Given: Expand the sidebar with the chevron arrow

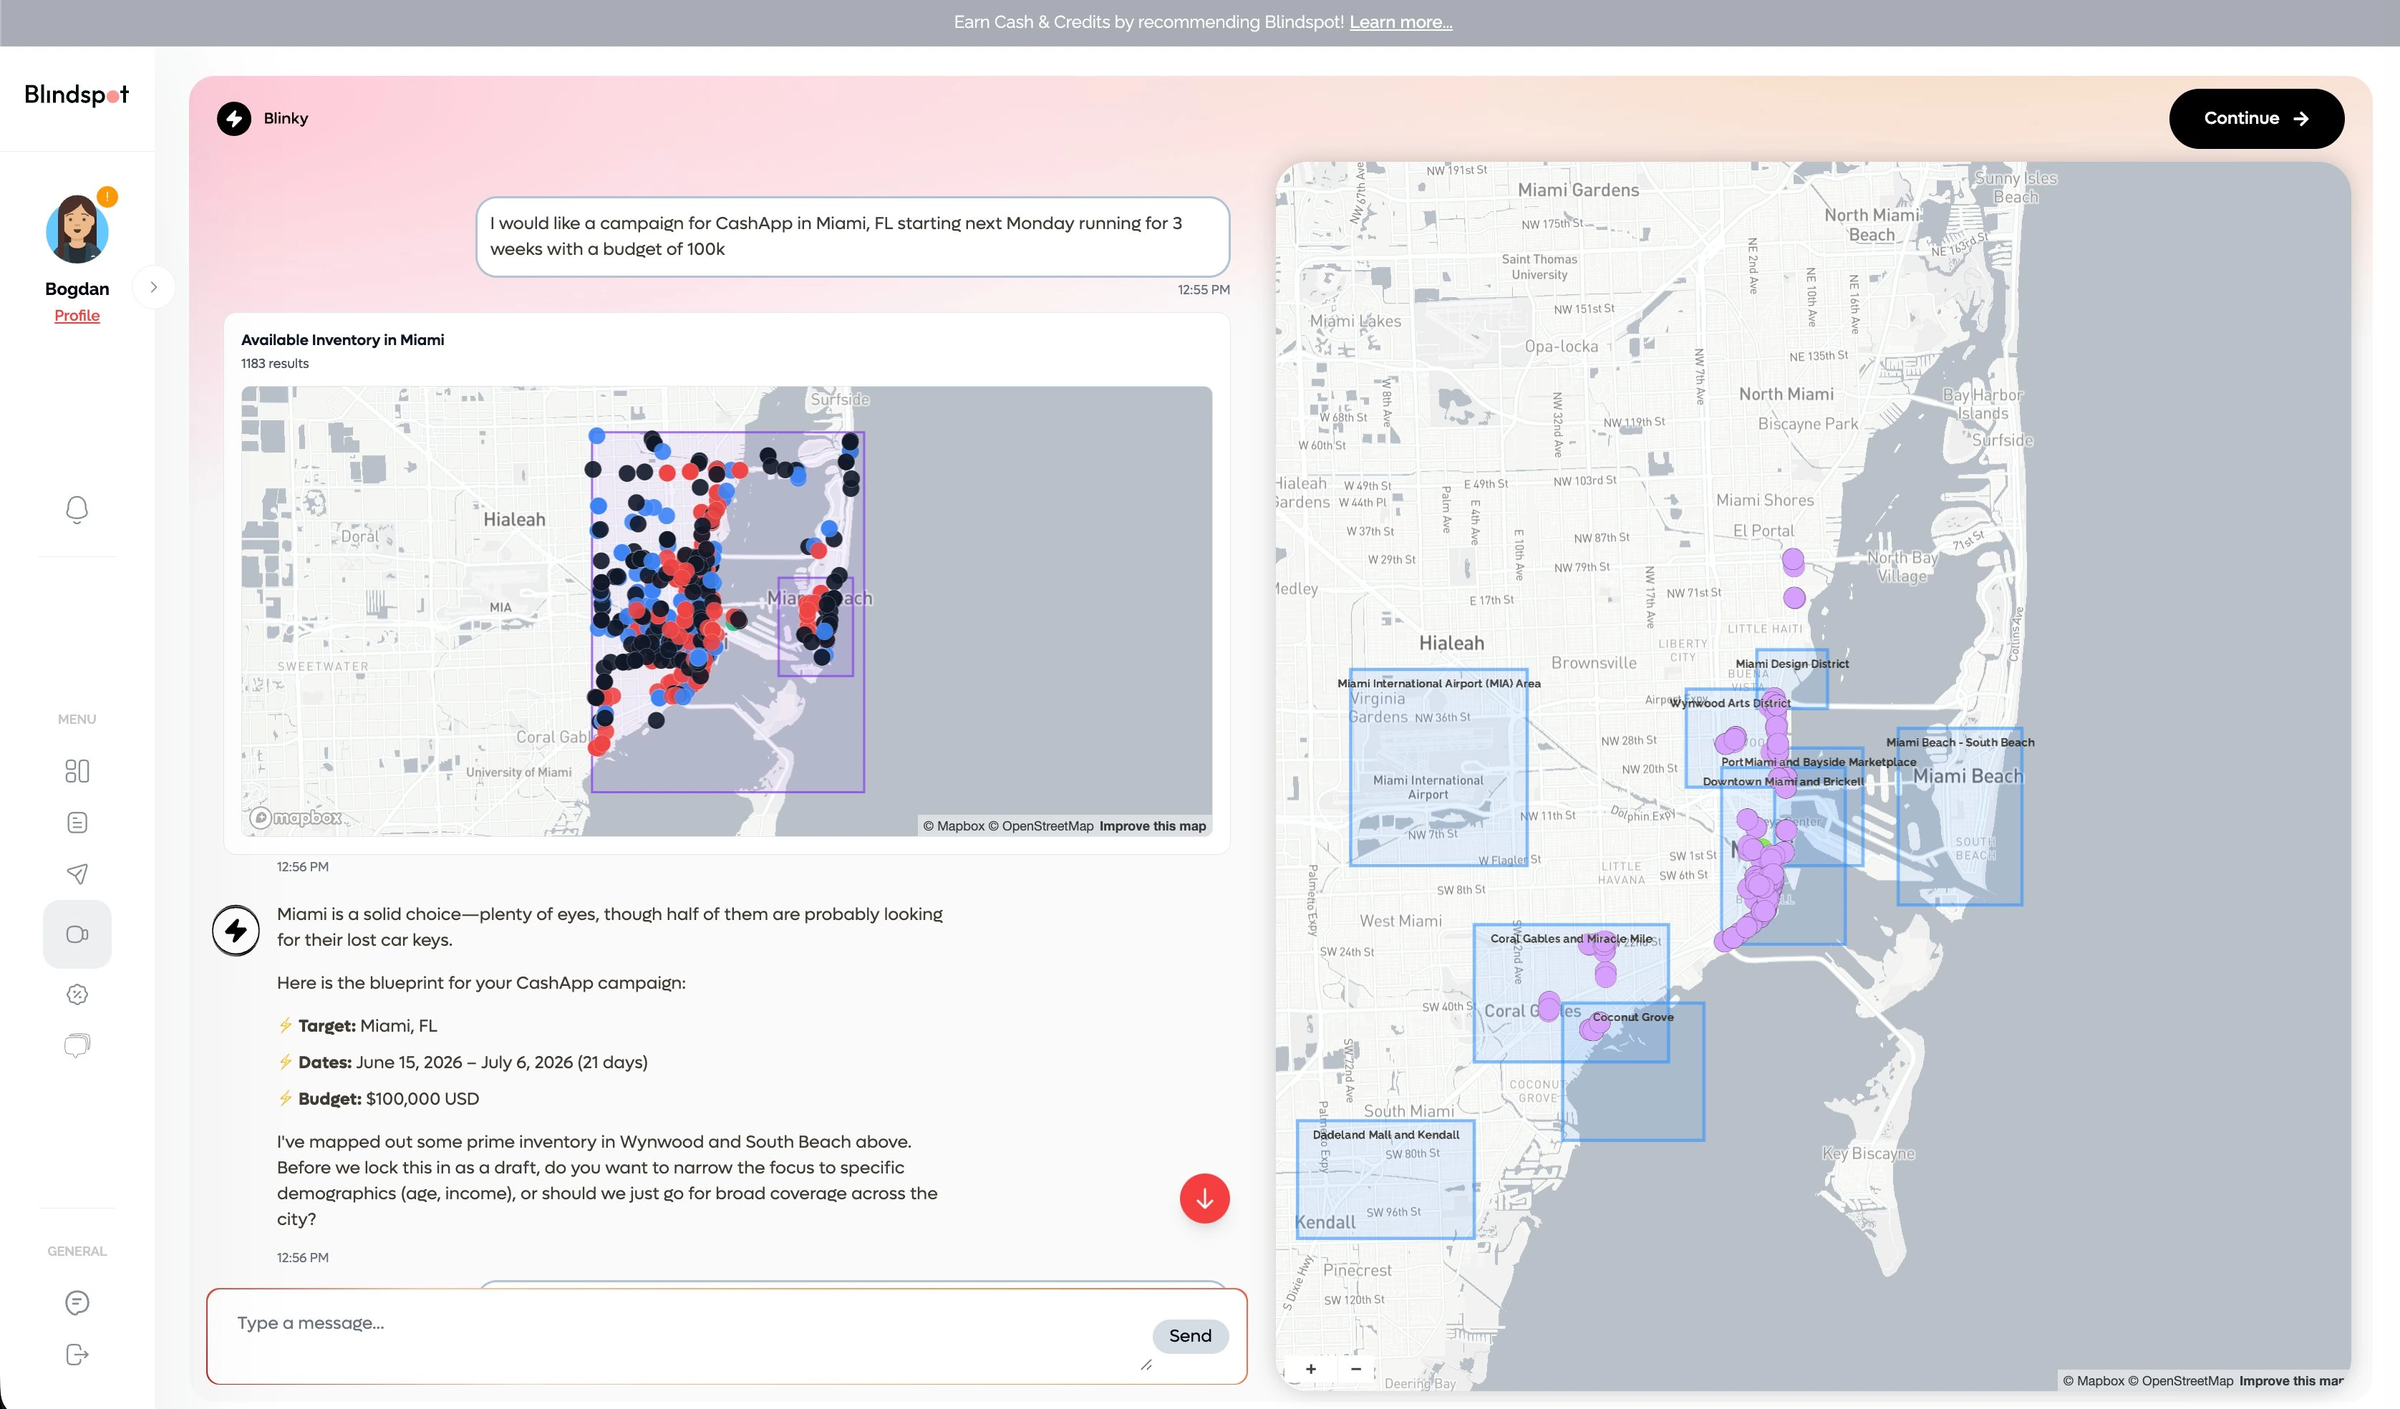Looking at the screenshot, I should tap(153, 286).
